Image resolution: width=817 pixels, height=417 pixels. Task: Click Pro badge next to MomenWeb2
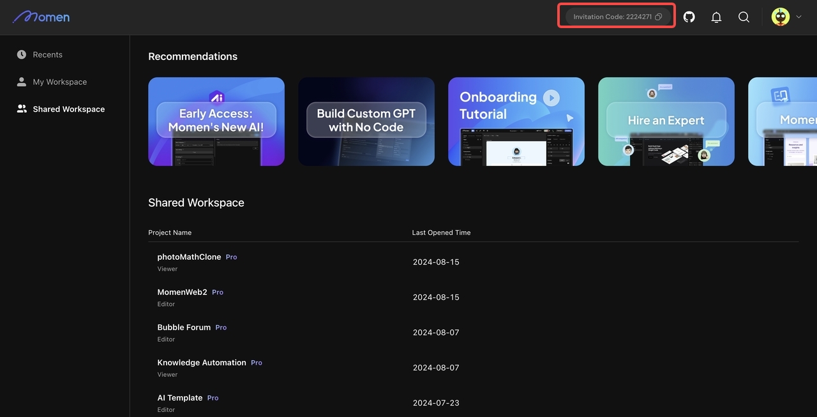[218, 292]
